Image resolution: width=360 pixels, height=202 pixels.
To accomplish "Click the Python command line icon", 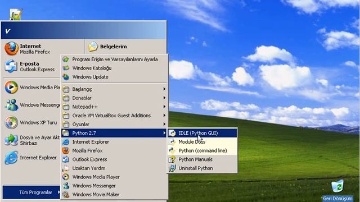I will pyautogui.click(x=172, y=150).
